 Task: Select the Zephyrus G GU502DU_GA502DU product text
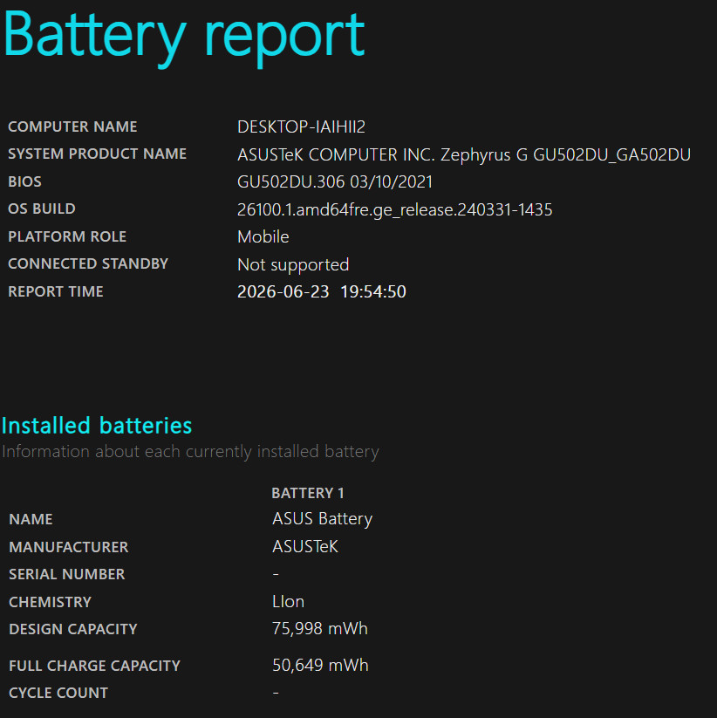tap(565, 154)
